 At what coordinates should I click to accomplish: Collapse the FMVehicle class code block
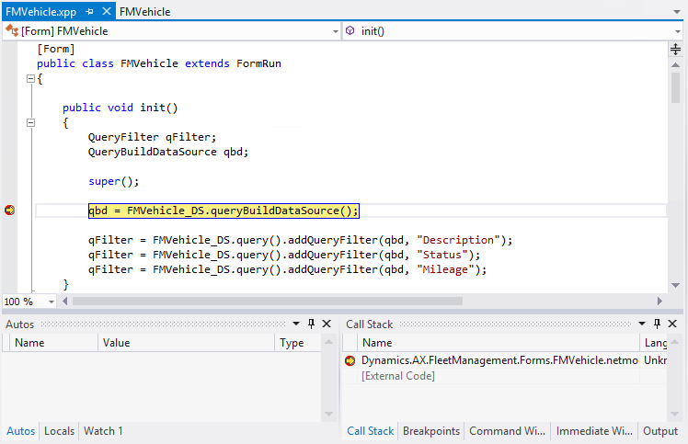pyautogui.click(x=30, y=79)
